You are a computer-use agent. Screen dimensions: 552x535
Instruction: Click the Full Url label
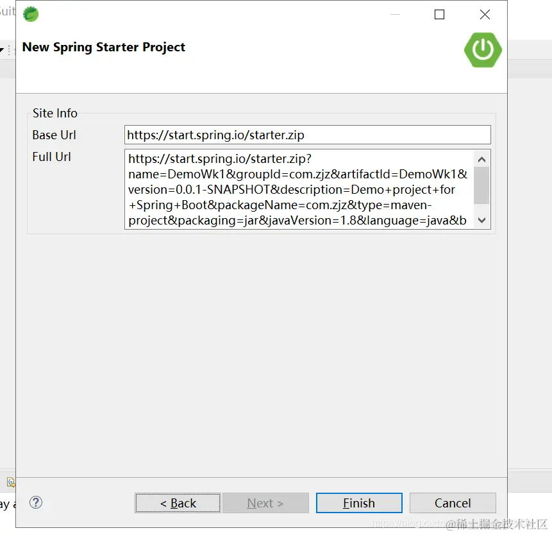click(51, 157)
